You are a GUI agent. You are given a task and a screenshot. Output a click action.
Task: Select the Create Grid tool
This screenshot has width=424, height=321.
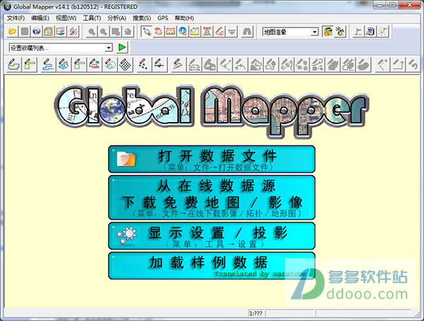126,64
